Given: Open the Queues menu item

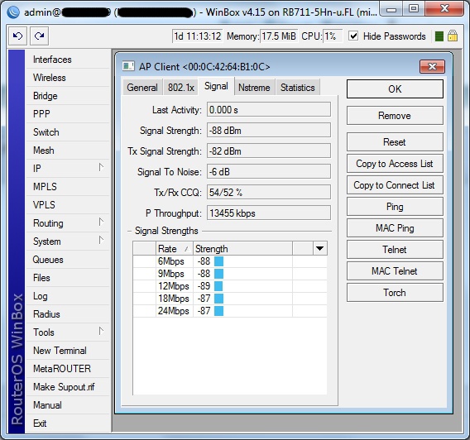Looking at the screenshot, I should pyautogui.click(x=68, y=260).
